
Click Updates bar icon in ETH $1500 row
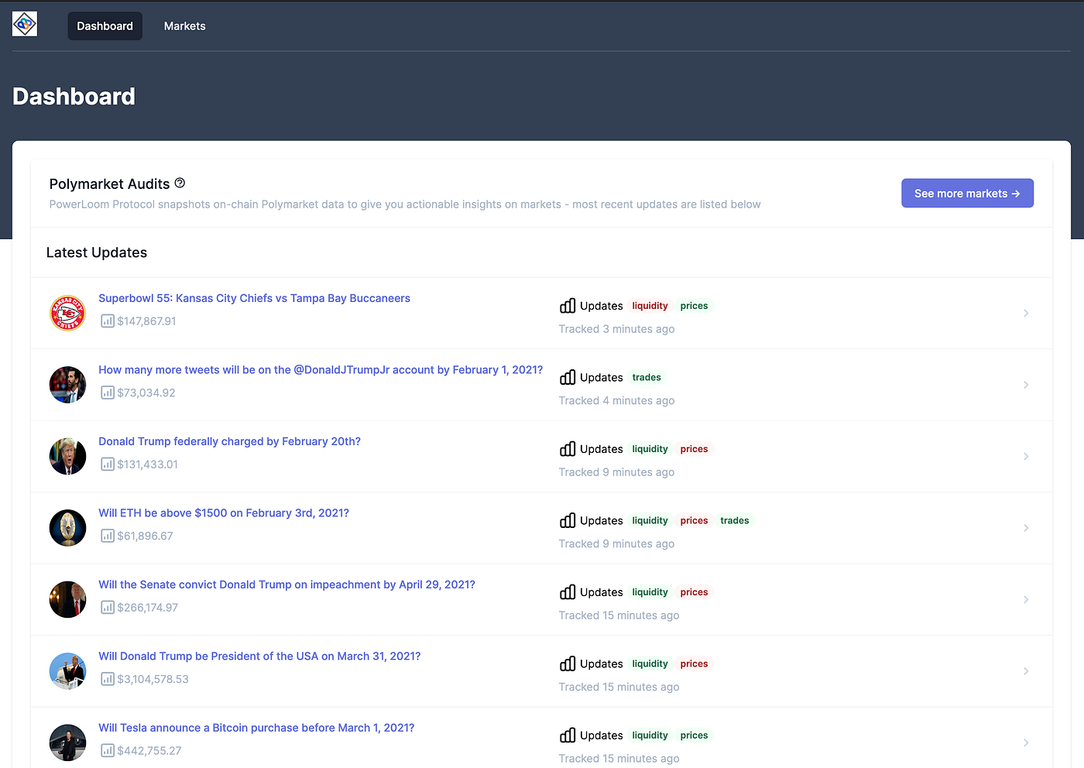568,520
